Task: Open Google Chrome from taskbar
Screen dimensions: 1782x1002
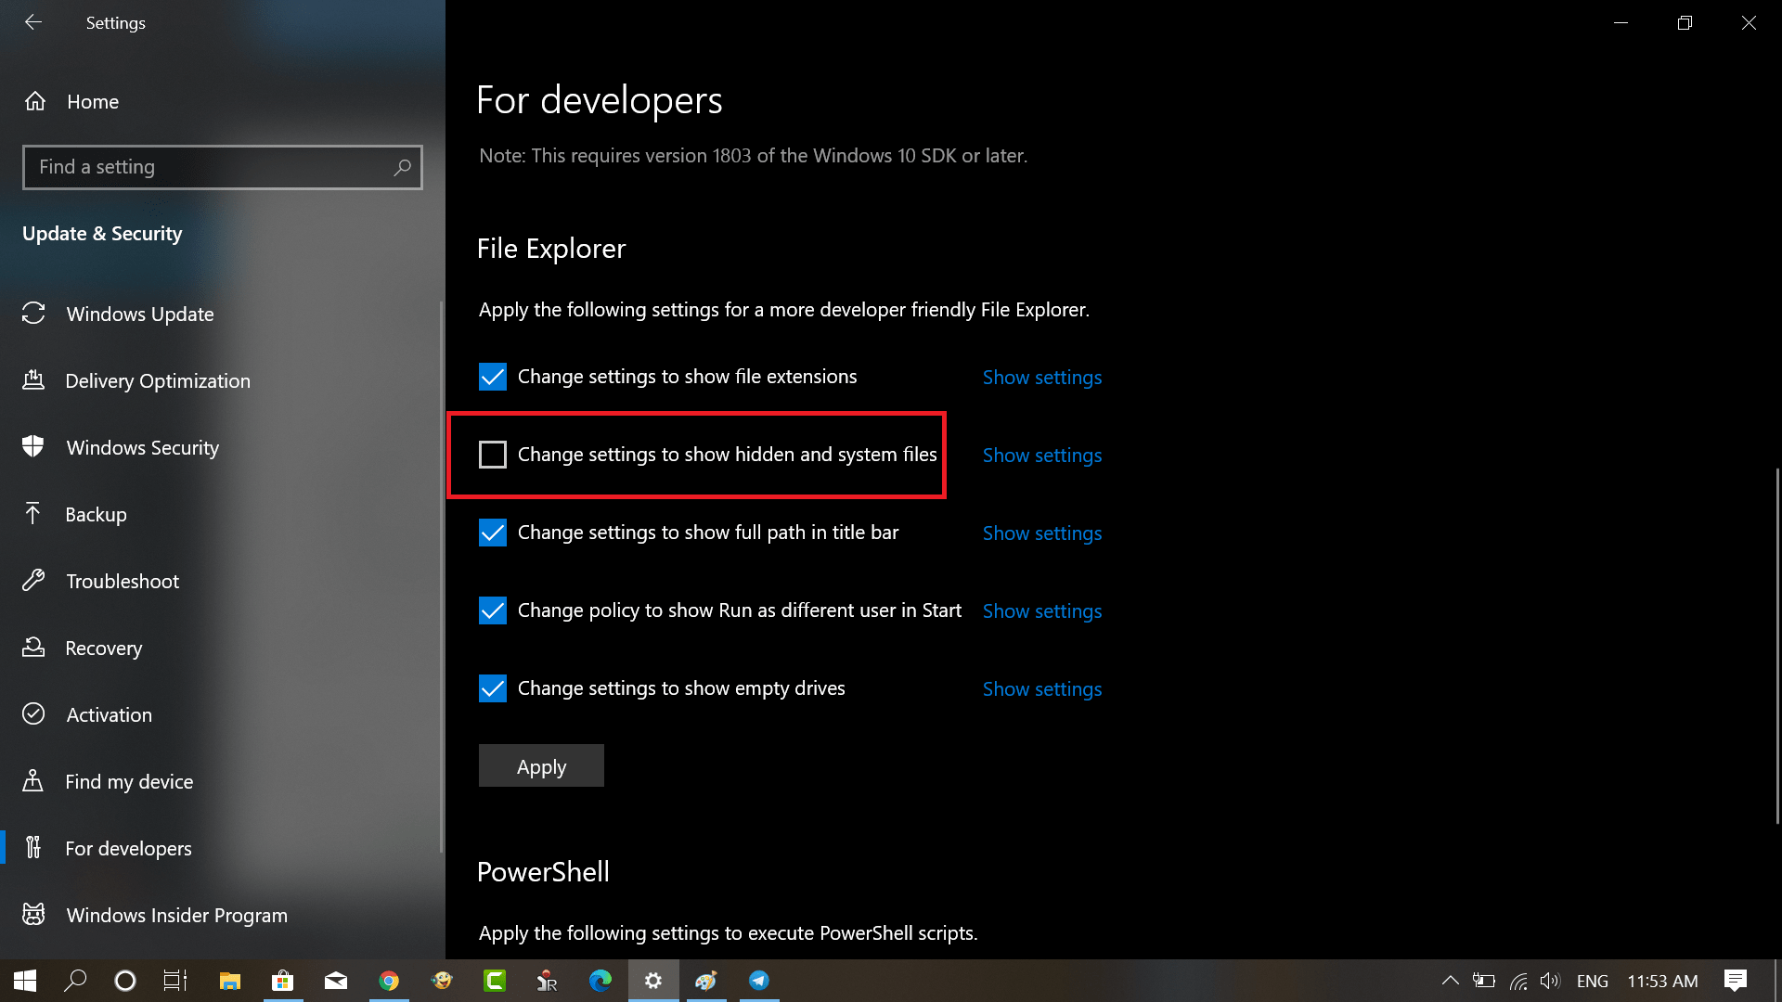Action: [389, 981]
